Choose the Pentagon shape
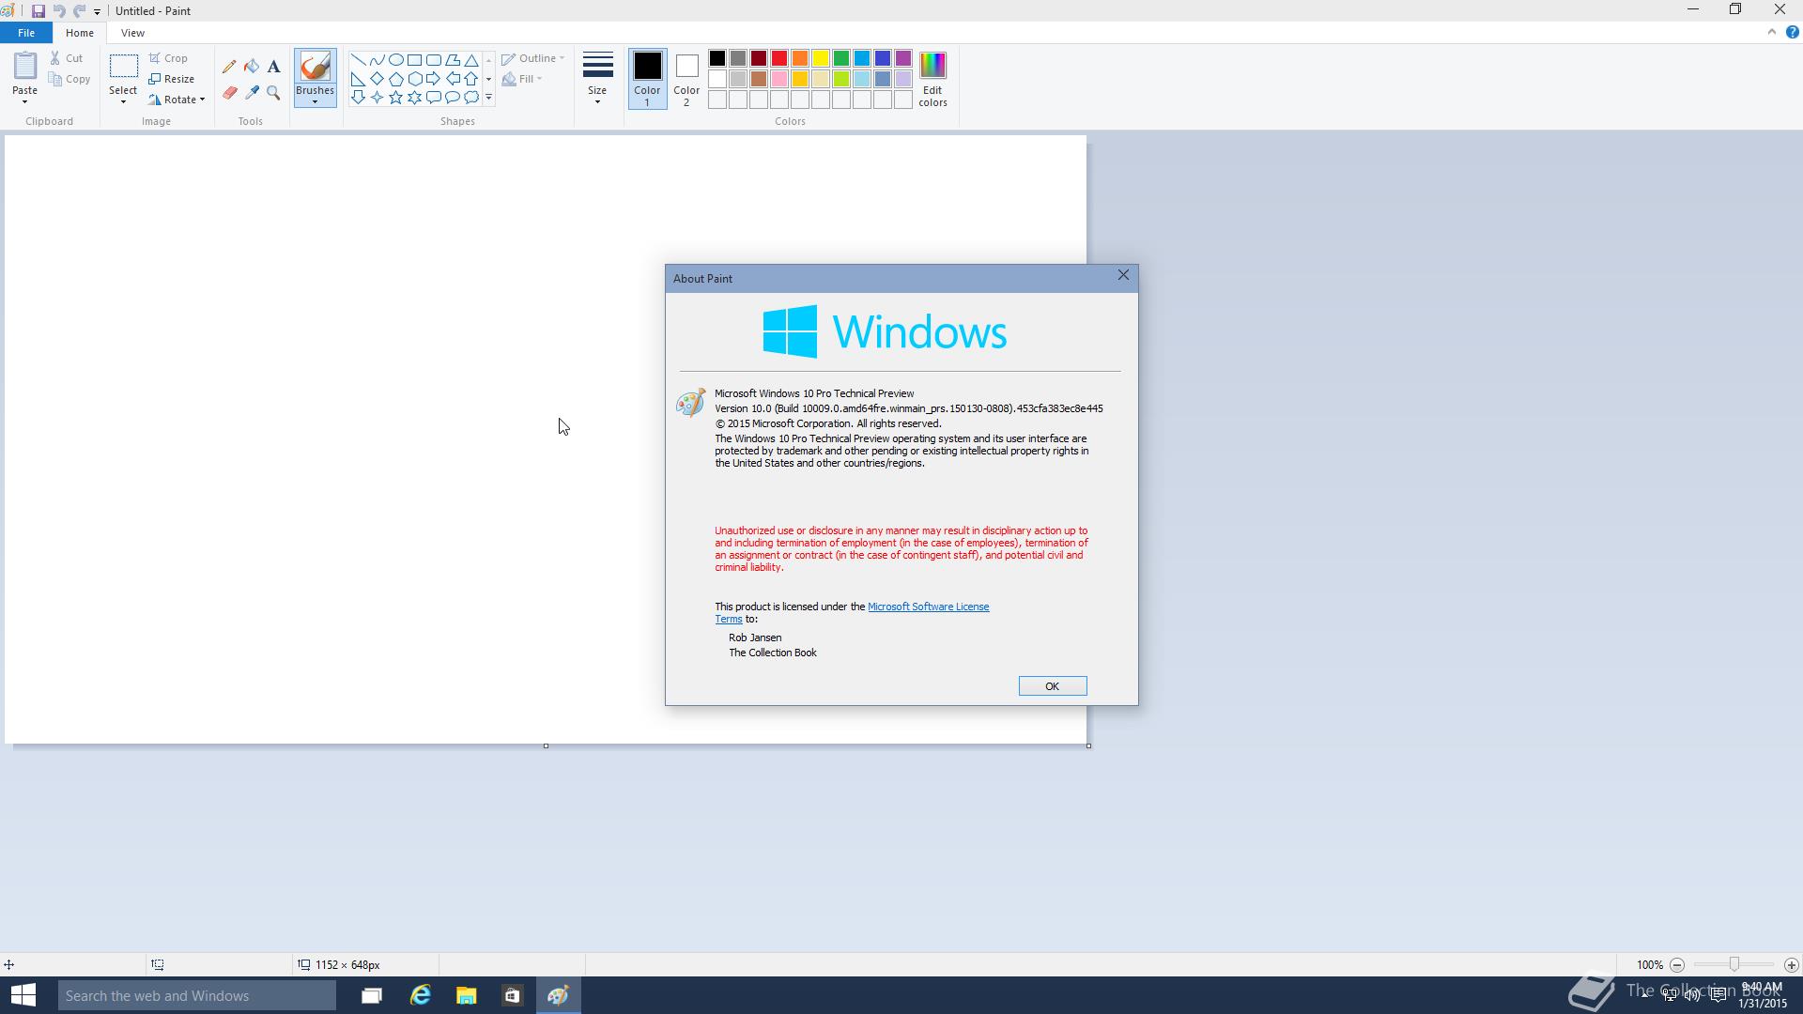Viewport: 1803px width, 1014px height. pyautogui.click(x=395, y=78)
